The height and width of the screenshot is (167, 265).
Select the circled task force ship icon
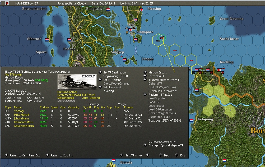[x=162, y=38]
